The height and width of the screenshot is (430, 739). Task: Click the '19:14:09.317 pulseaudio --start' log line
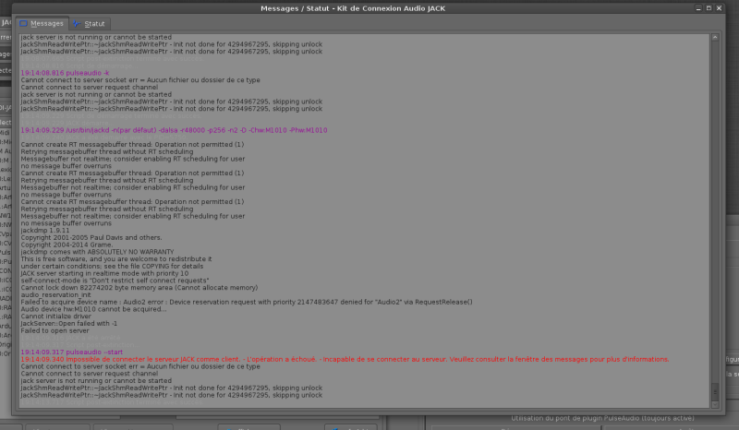[71, 352]
